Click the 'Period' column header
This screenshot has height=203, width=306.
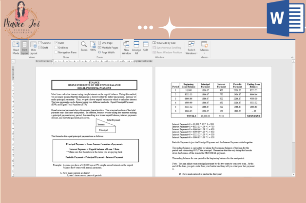[175, 86]
